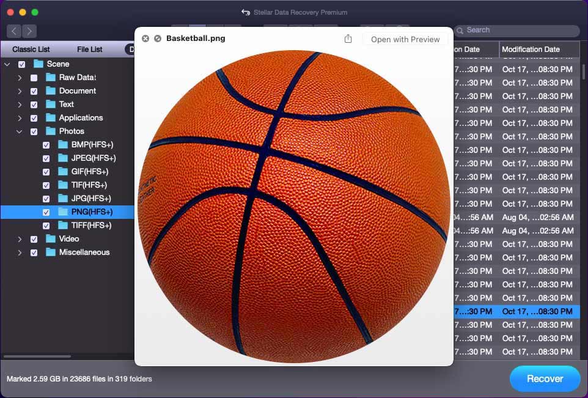Switch to the Classic List tab
The width and height of the screenshot is (588, 398).
point(31,49)
